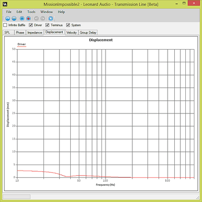
Task: Switch to the SPL tab
Action: [x=9, y=32]
